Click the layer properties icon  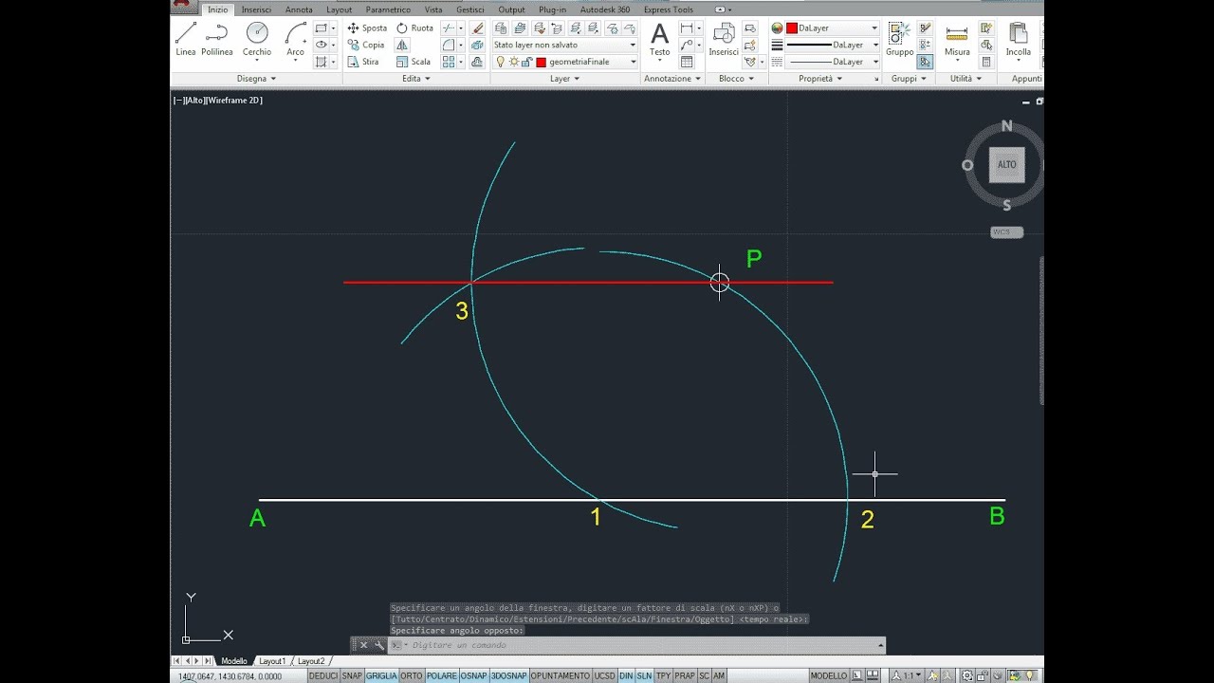coord(502,28)
